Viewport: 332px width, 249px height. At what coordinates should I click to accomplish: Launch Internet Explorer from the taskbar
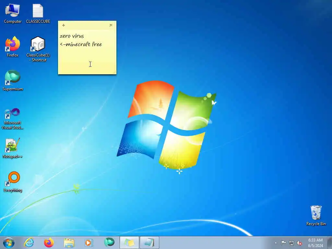(x=29, y=243)
